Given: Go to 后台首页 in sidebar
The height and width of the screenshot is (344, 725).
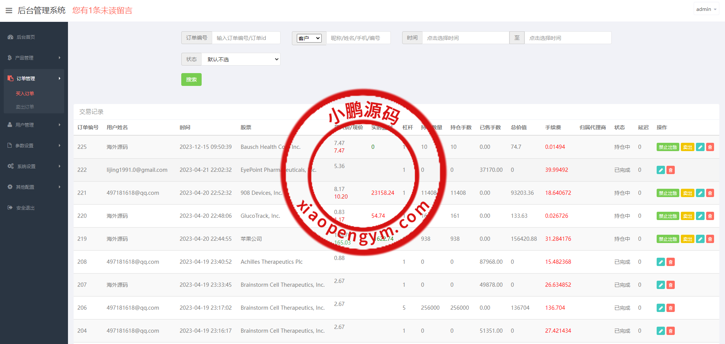Looking at the screenshot, I should click(26, 37).
